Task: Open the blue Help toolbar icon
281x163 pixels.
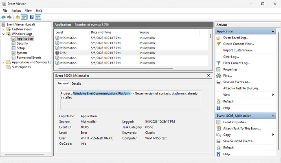Action: (32, 17)
